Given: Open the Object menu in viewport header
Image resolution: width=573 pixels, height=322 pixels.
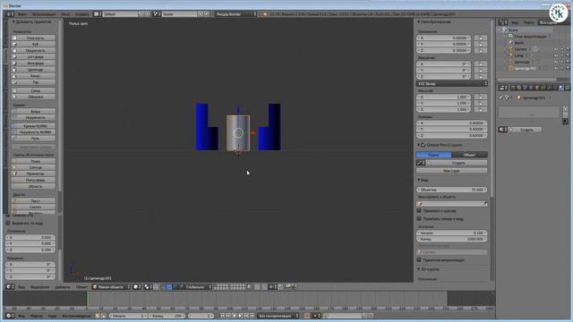Looking at the screenshot, I should click(x=81, y=287).
